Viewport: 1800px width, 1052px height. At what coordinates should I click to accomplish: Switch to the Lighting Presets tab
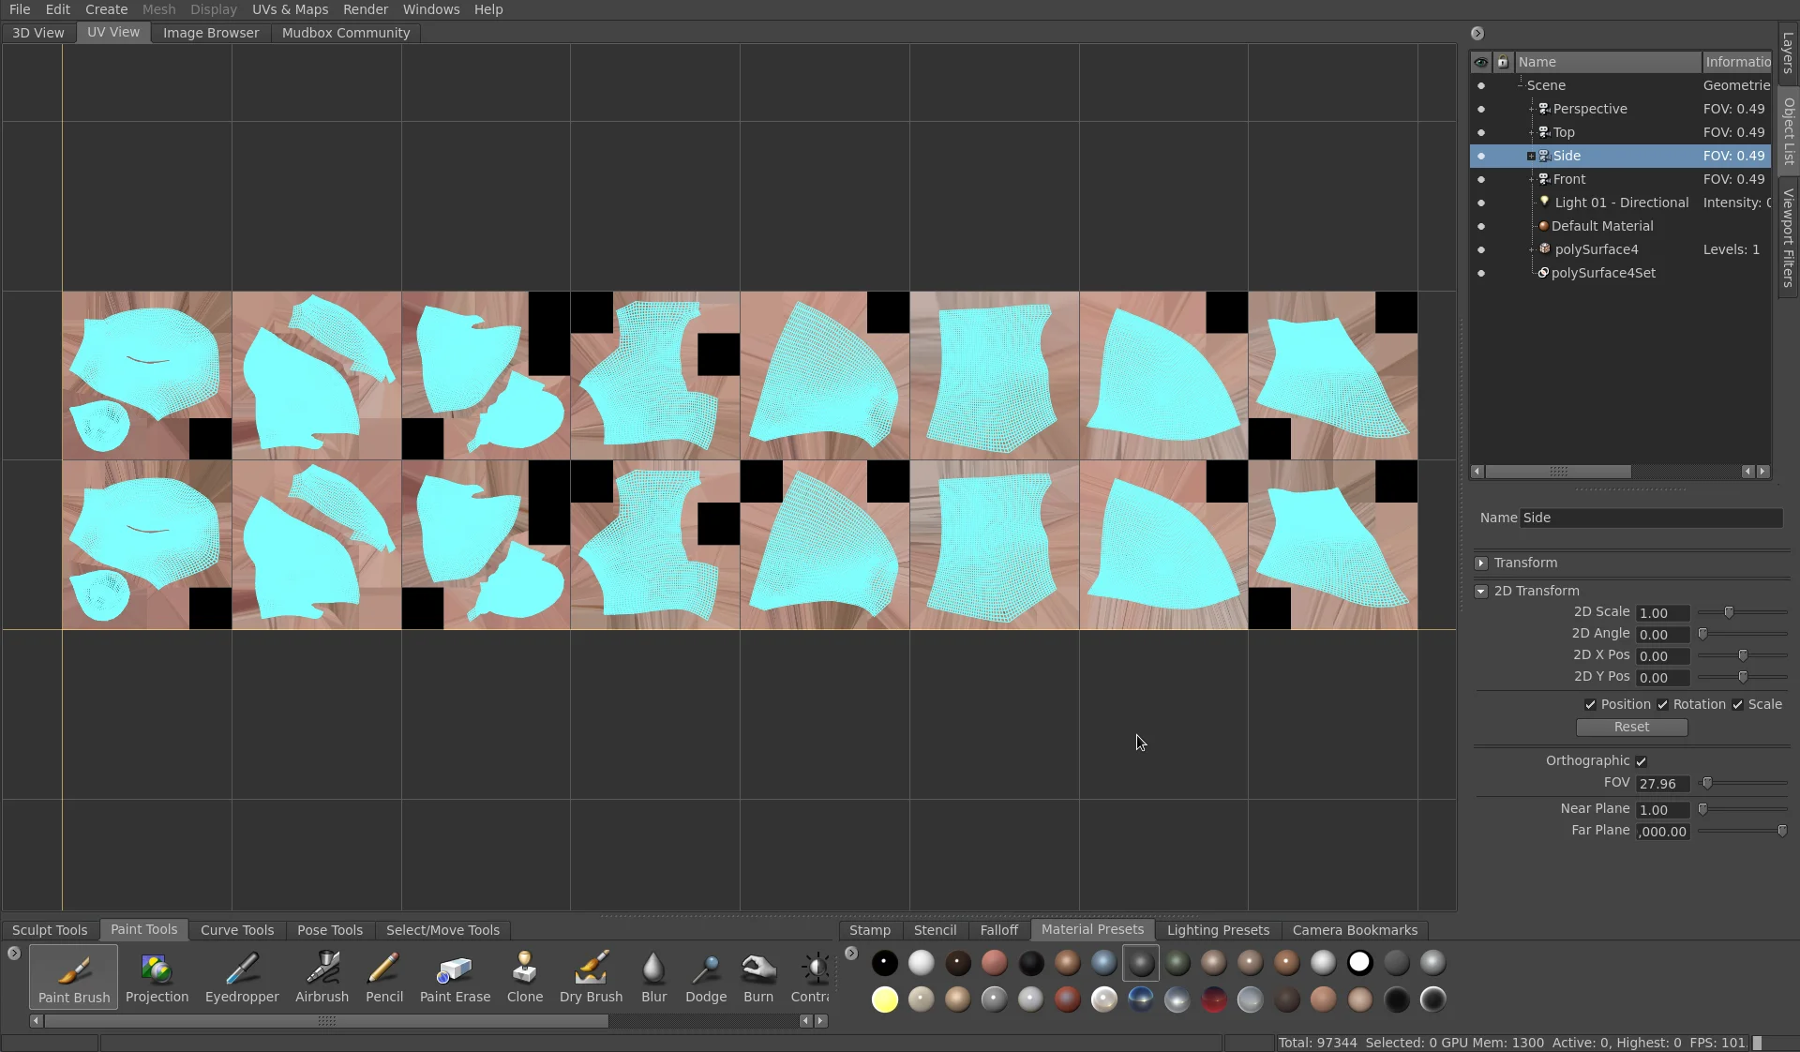pos(1218,930)
